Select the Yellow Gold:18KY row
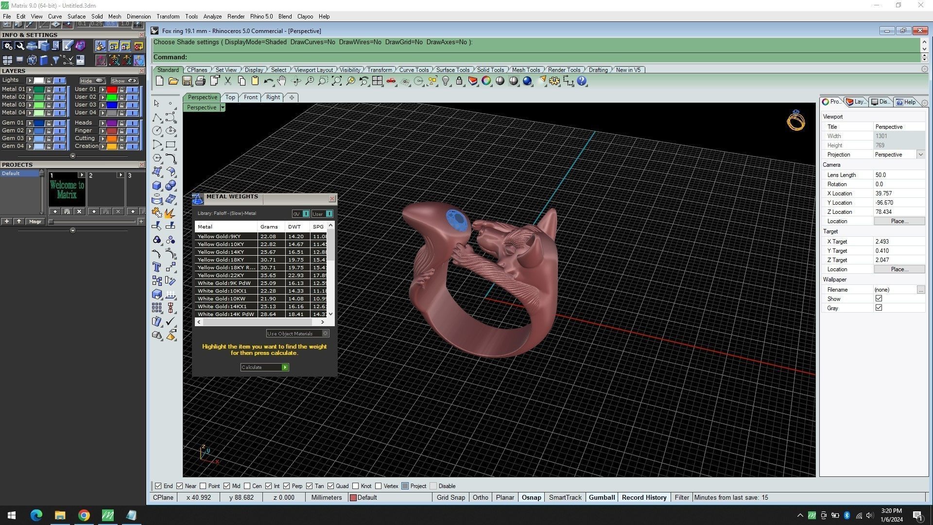The width and height of the screenshot is (933, 525). click(261, 260)
